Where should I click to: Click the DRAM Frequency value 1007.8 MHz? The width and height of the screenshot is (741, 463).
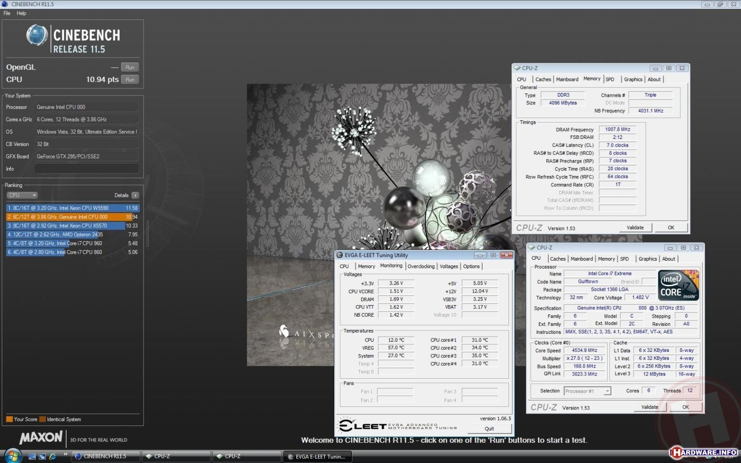pos(617,130)
